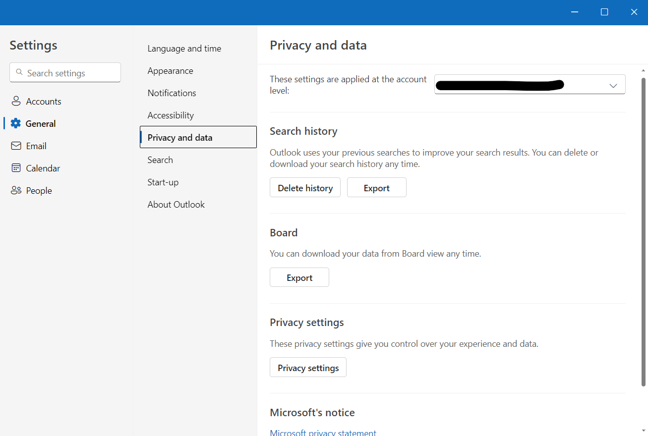Switch to the Start-up settings section

point(163,182)
